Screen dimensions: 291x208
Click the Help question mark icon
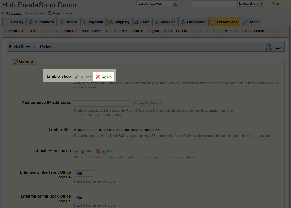[x=268, y=47]
